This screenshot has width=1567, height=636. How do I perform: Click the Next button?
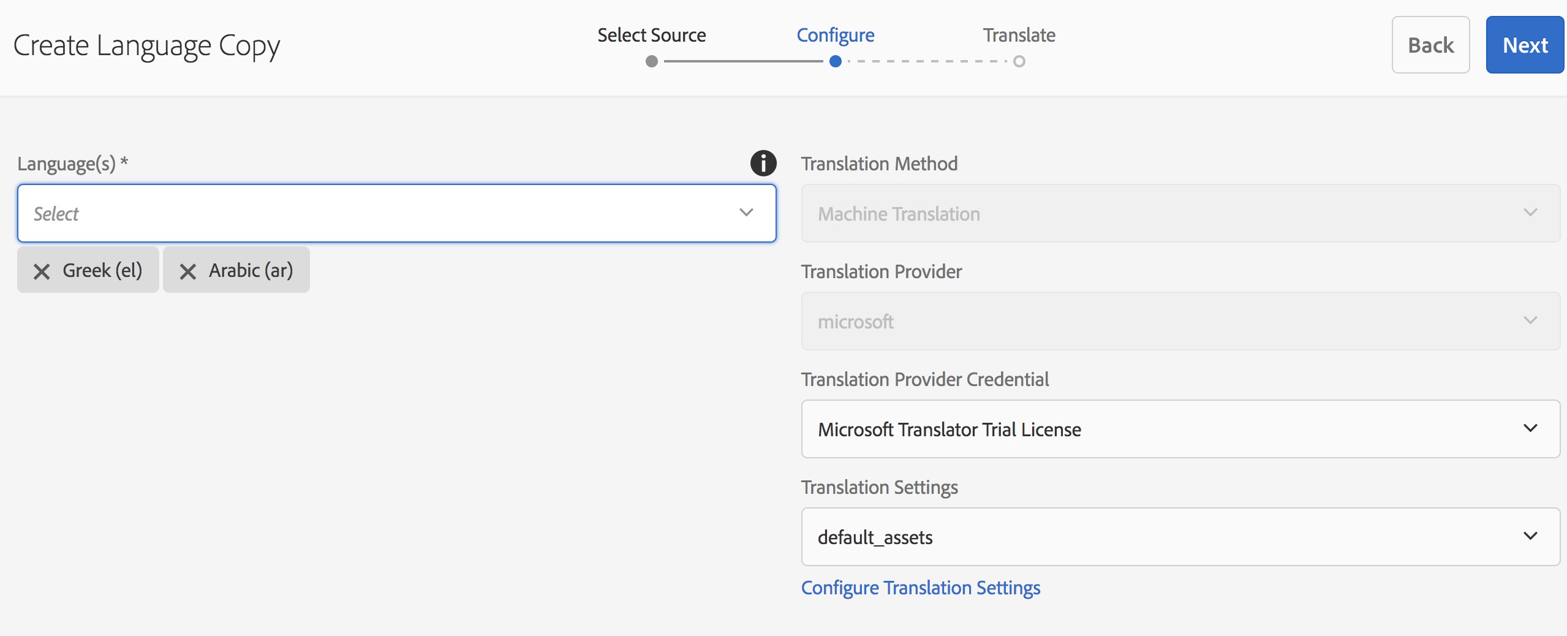[x=1524, y=45]
